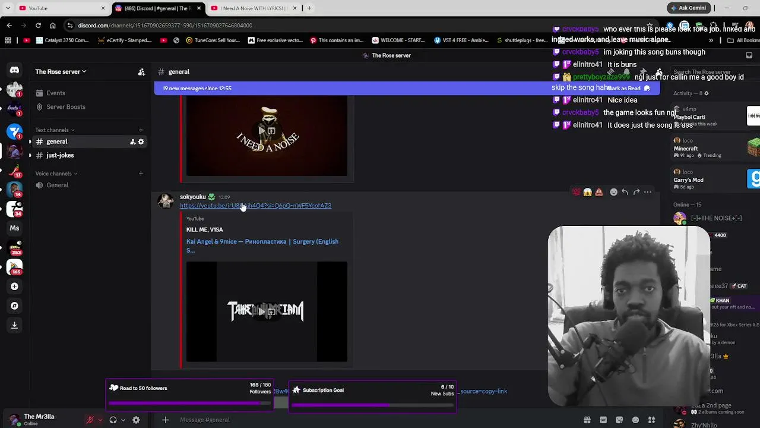Open user settings gear icon
The width and height of the screenshot is (760, 428).
point(136,420)
